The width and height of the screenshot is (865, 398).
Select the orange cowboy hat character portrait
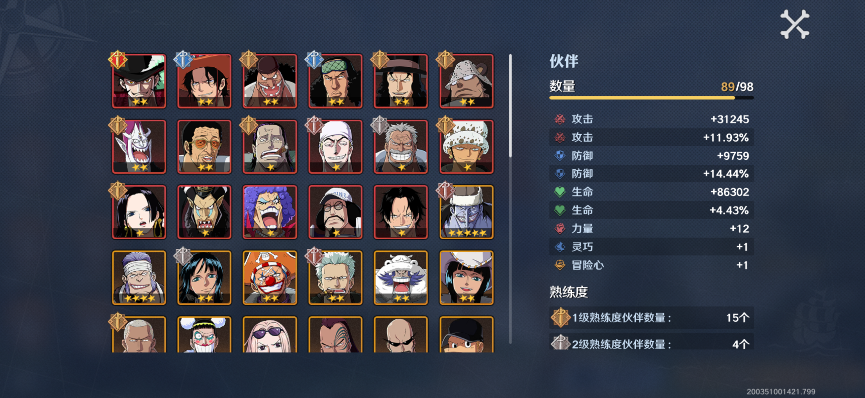click(x=204, y=81)
